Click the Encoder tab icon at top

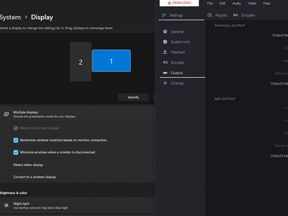(236, 15)
